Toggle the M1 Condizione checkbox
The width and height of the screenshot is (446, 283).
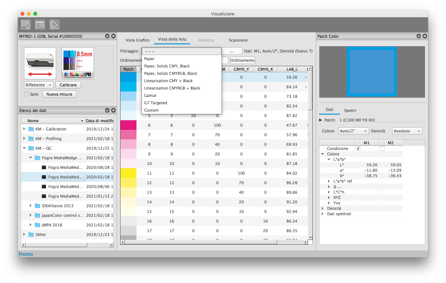tap(358, 148)
